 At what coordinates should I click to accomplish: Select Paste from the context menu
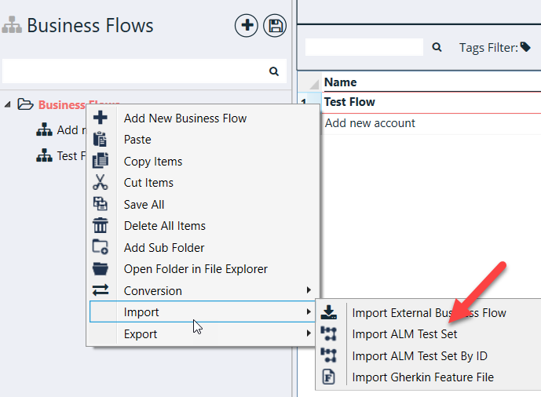pyautogui.click(x=137, y=140)
